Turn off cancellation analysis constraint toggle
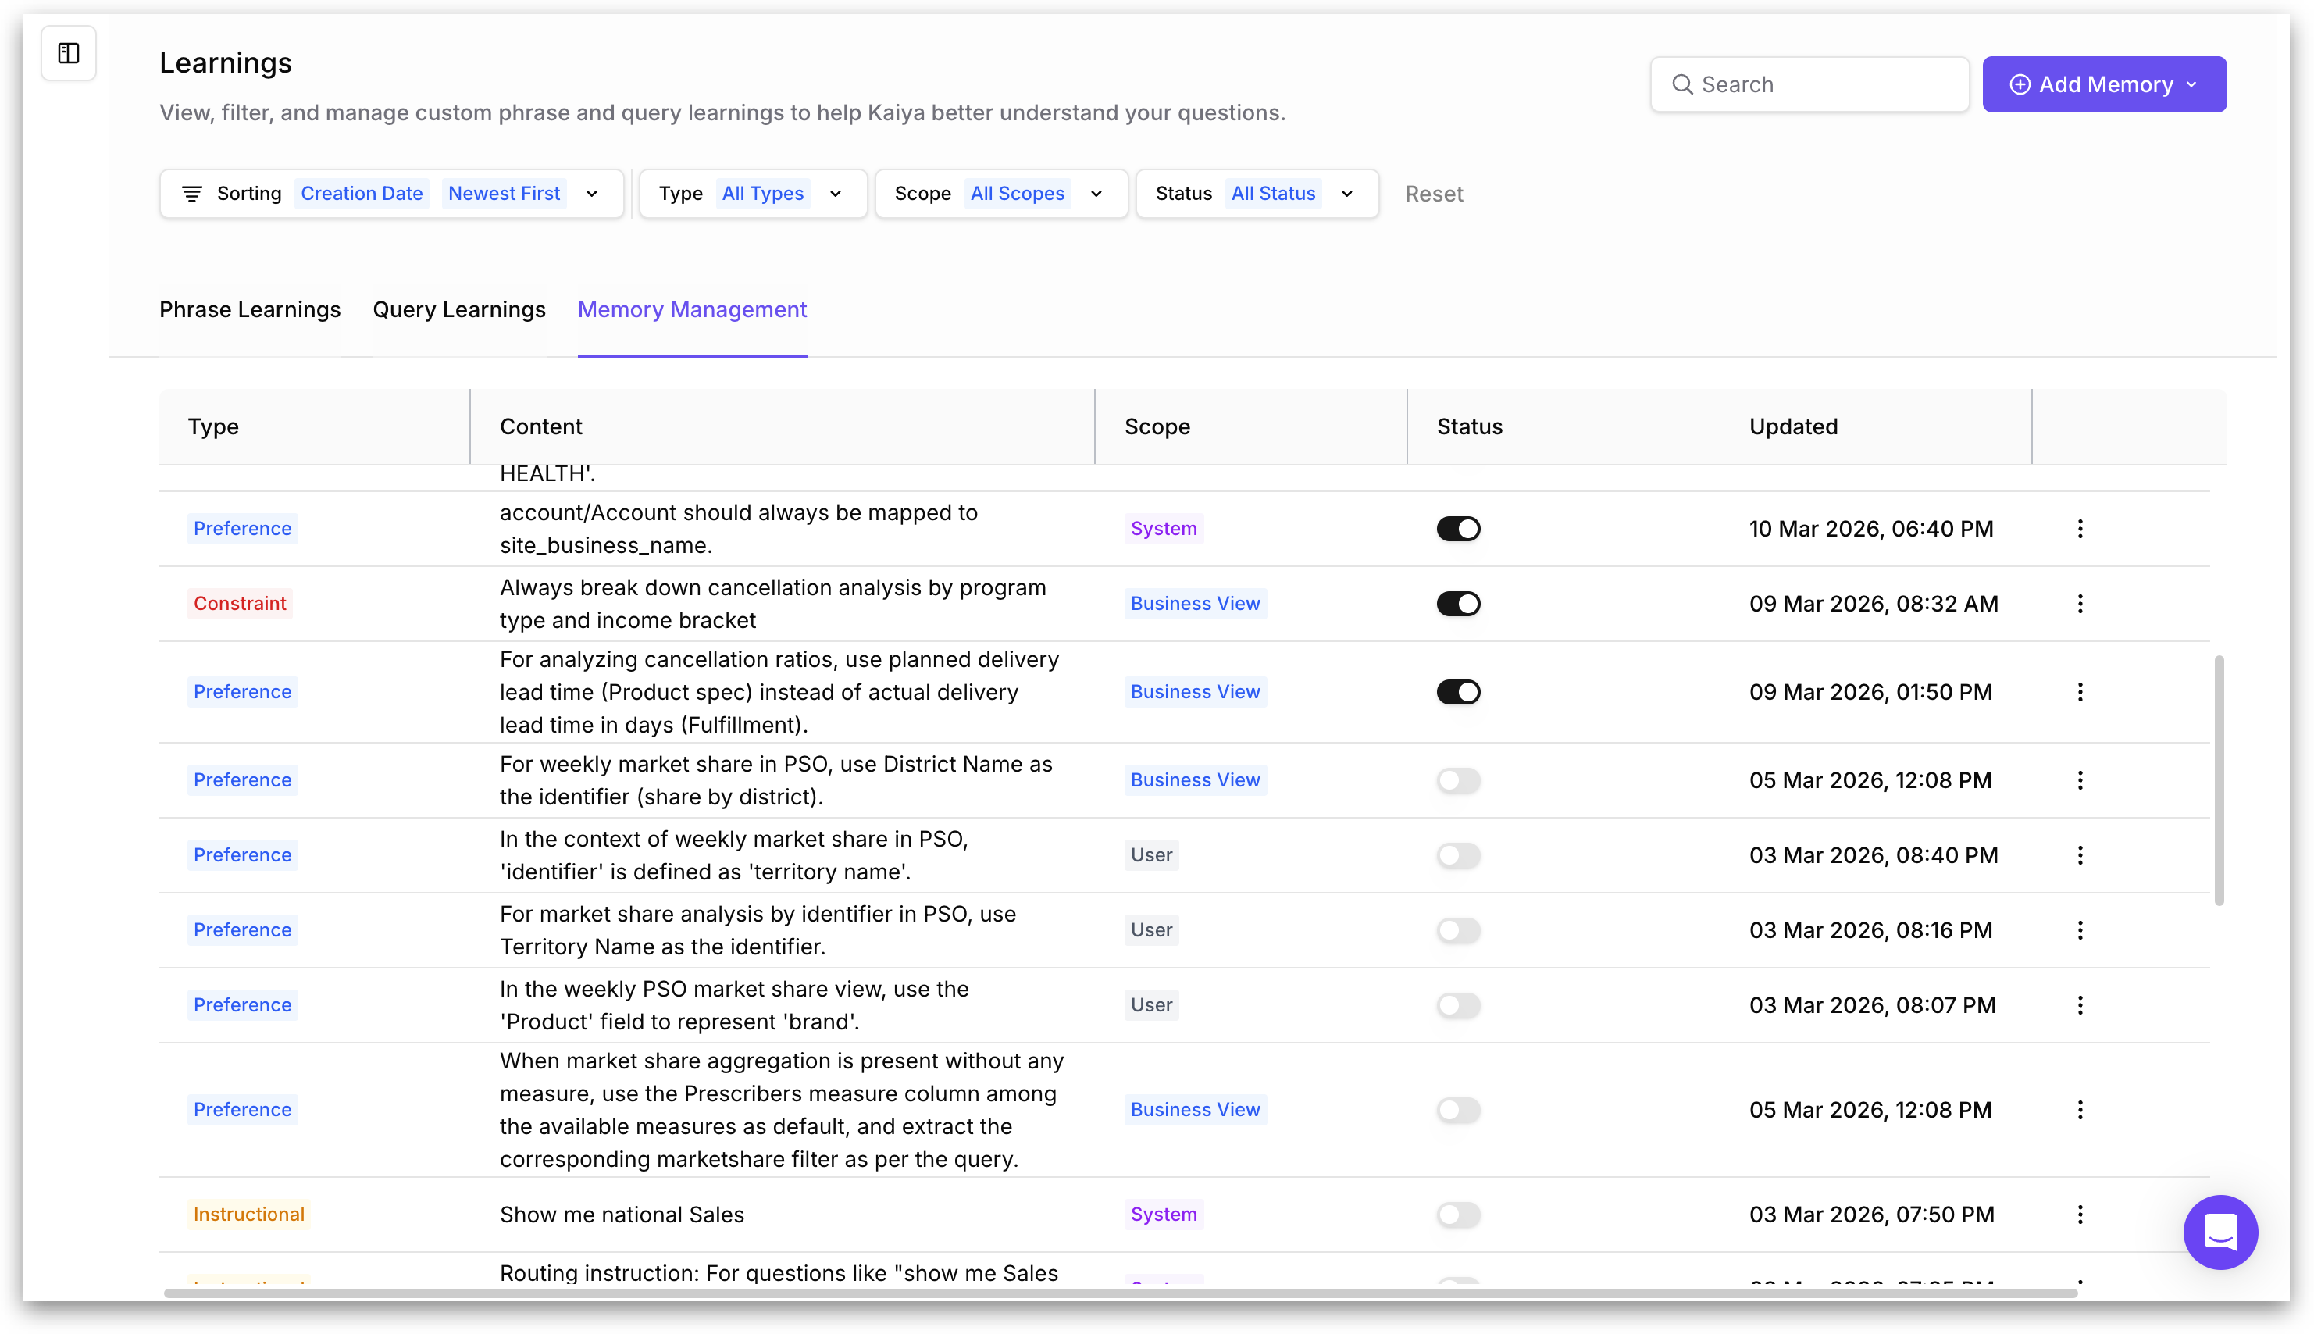The height and width of the screenshot is (1334, 2314). coord(1457,604)
